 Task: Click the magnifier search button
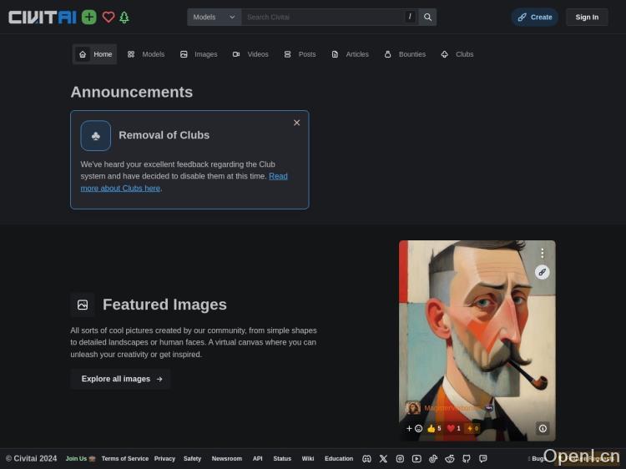coord(427,17)
